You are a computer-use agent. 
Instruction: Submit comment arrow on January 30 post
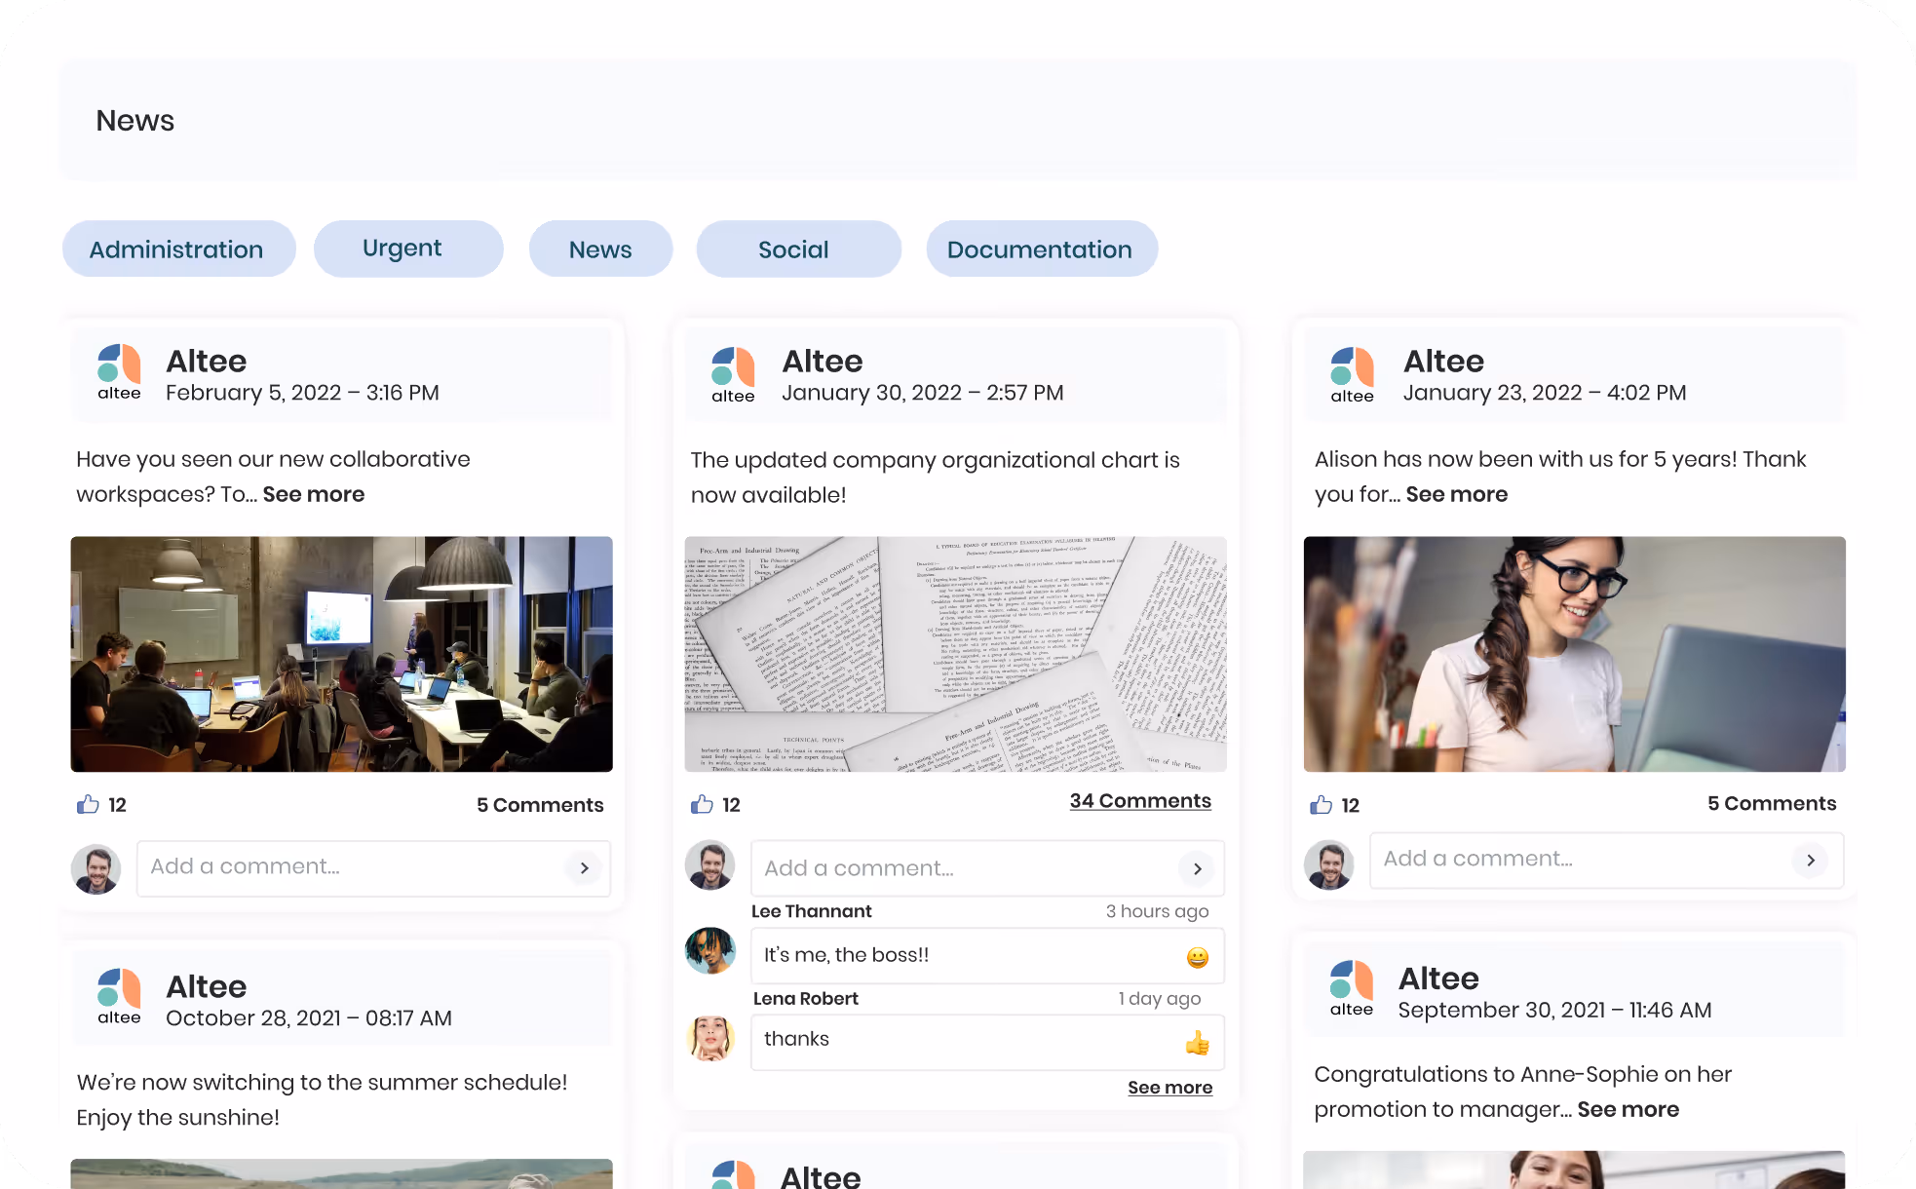(1197, 868)
